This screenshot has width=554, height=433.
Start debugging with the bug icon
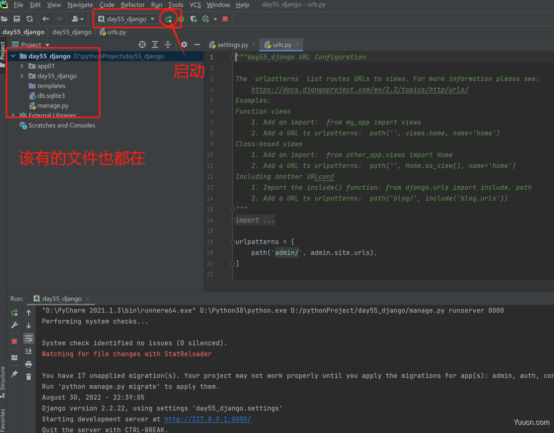(x=181, y=19)
